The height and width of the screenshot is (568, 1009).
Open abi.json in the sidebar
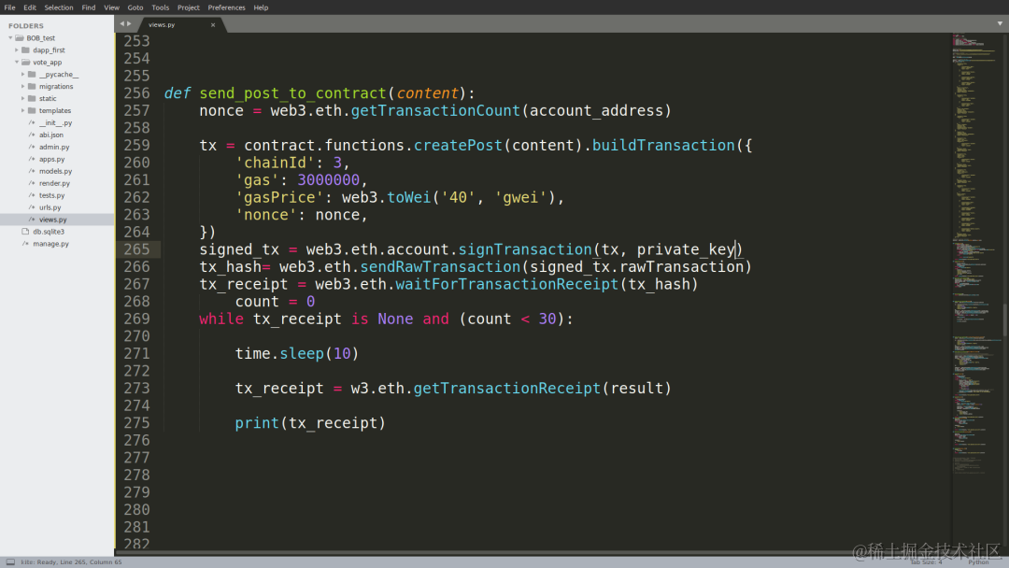tap(50, 135)
